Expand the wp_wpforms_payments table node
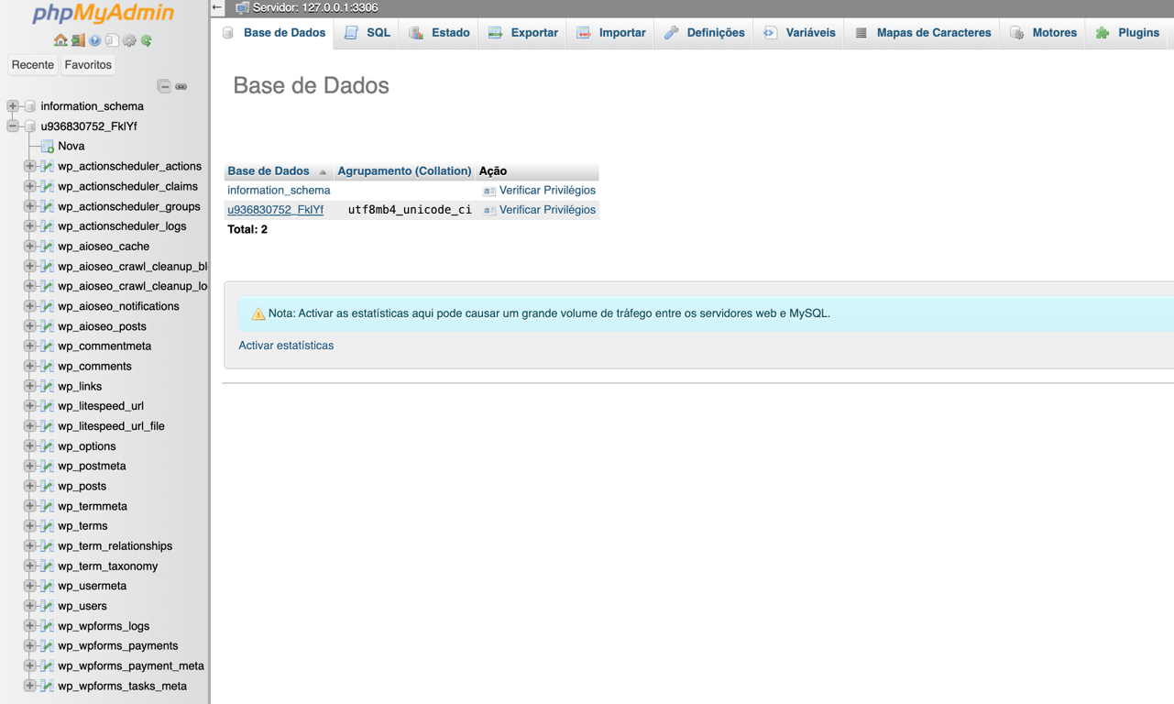 (30, 646)
